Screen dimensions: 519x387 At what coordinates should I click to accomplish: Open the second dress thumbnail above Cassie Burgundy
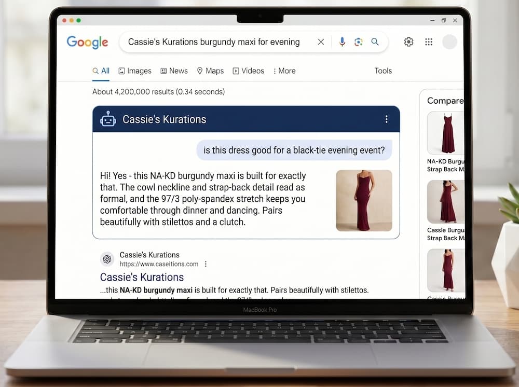click(445, 202)
